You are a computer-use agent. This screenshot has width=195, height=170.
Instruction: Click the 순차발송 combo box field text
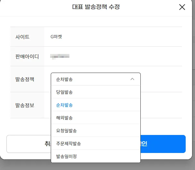click(65, 79)
